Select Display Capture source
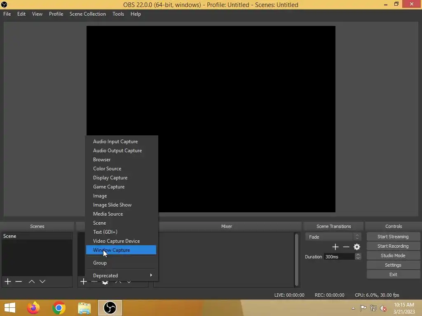422x316 pixels. (121, 178)
